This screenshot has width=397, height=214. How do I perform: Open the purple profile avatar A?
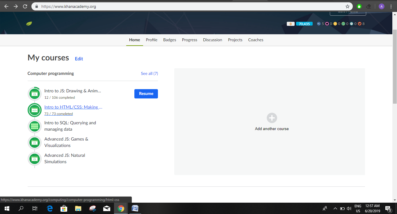(x=381, y=6)
